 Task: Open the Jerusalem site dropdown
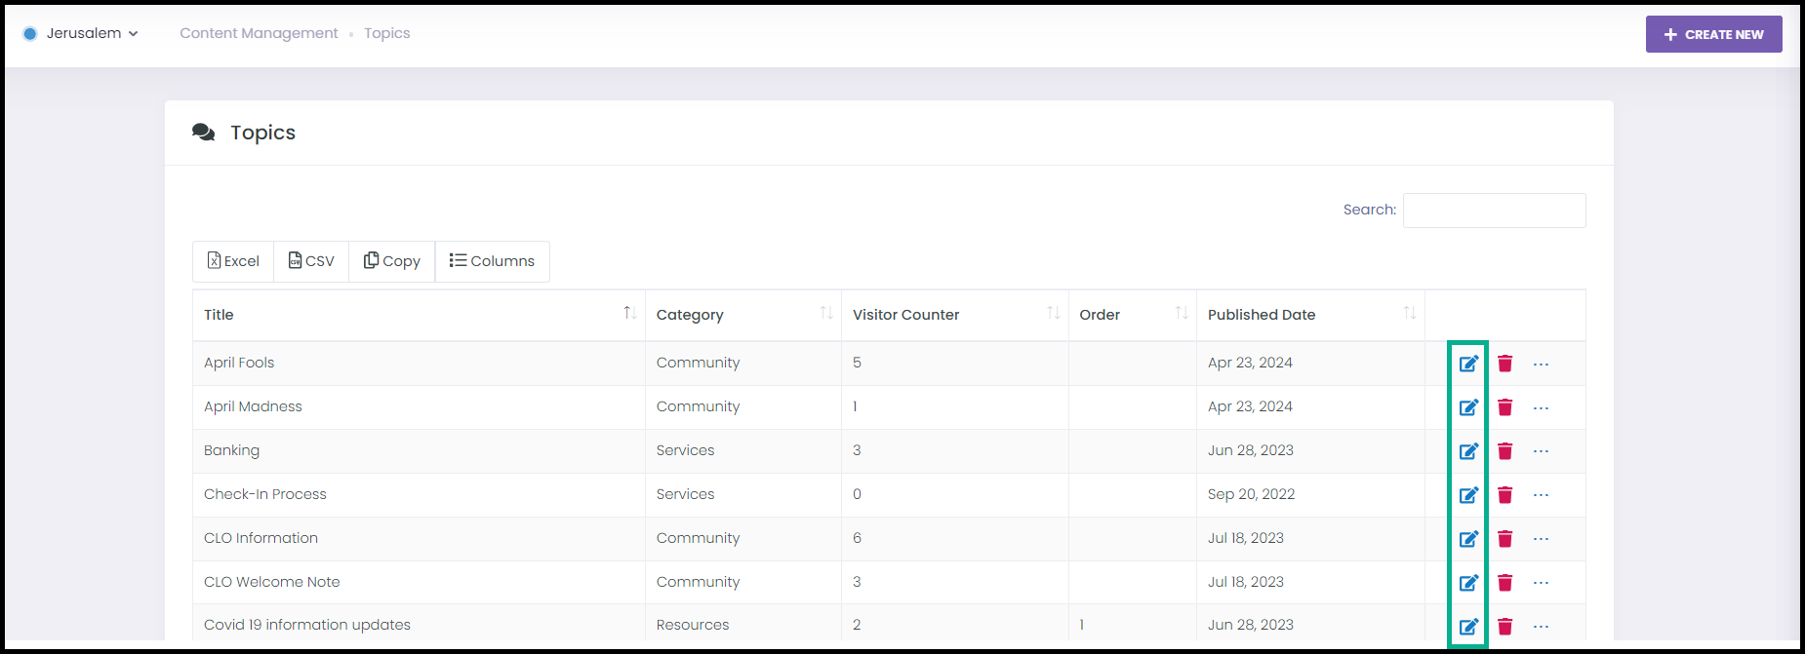(x=81, y=33)
